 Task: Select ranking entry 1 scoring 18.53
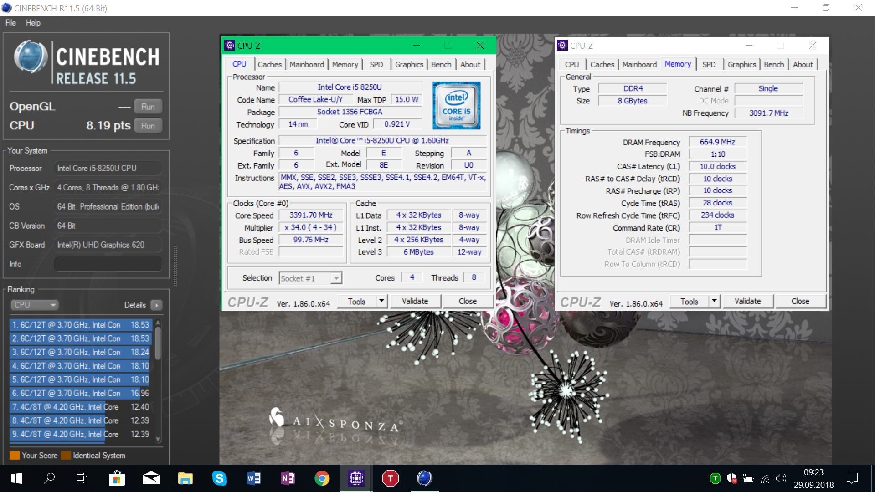pos(81,325)
